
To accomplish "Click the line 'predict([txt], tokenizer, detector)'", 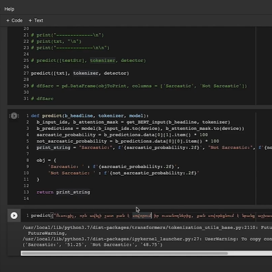I will coord(80,73).
